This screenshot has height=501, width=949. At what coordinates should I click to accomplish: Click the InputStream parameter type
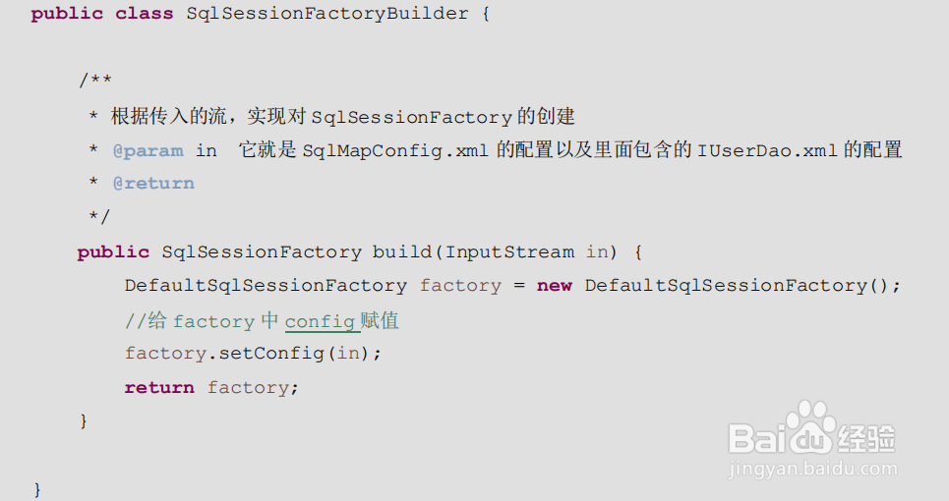tap(509, 251)
